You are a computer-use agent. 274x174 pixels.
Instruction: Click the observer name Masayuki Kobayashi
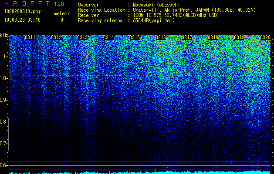tap(156, 5)
